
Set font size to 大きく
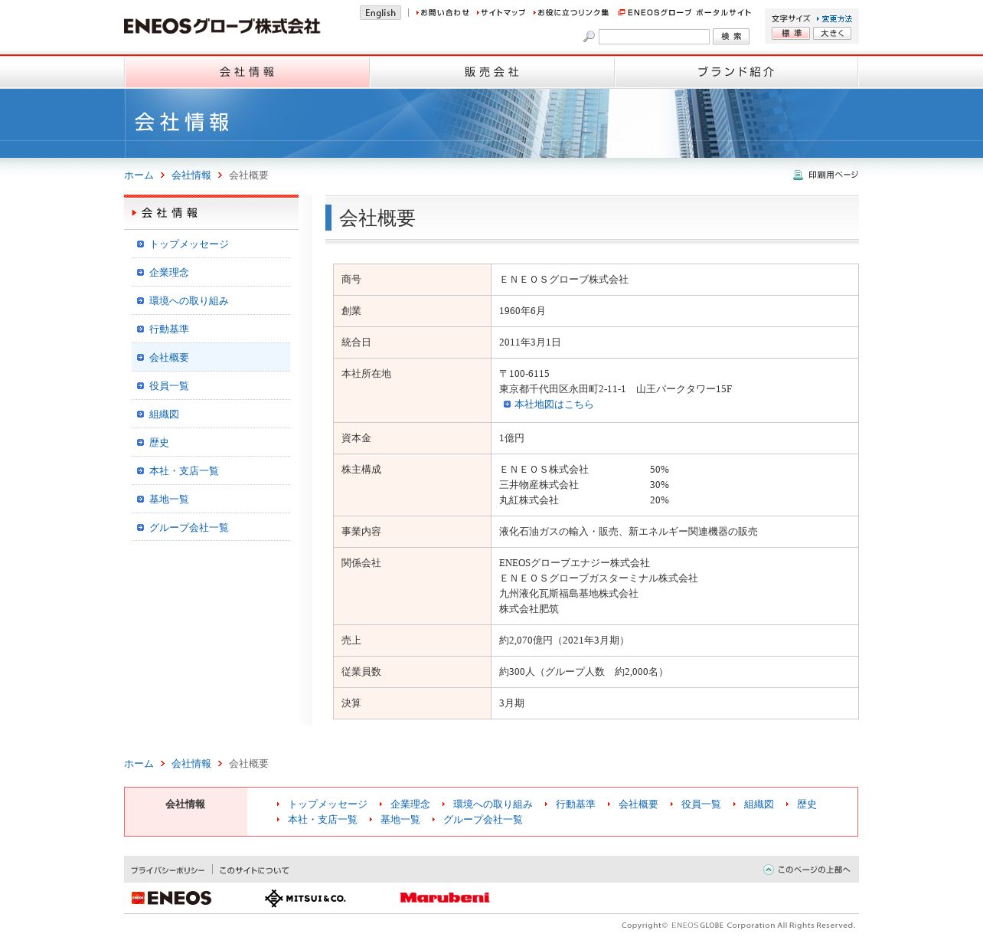[832, 33]
